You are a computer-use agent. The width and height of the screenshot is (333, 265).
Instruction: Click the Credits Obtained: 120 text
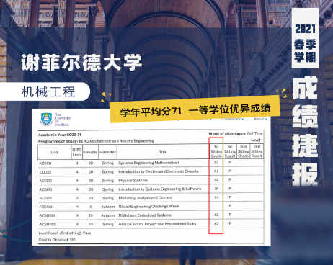57,240
